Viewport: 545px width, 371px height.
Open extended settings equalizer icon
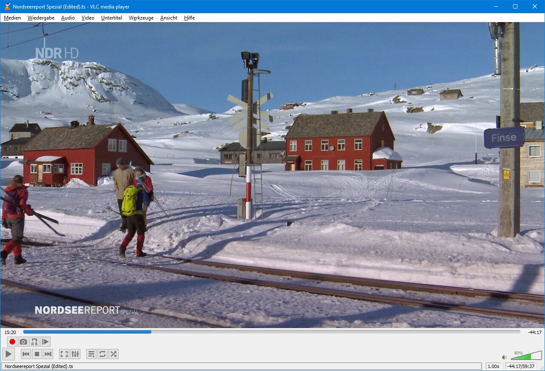(x=75, y=354)
